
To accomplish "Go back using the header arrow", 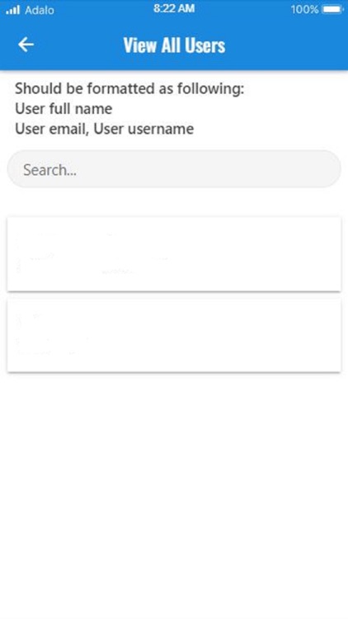I will [x=26, y=45].
